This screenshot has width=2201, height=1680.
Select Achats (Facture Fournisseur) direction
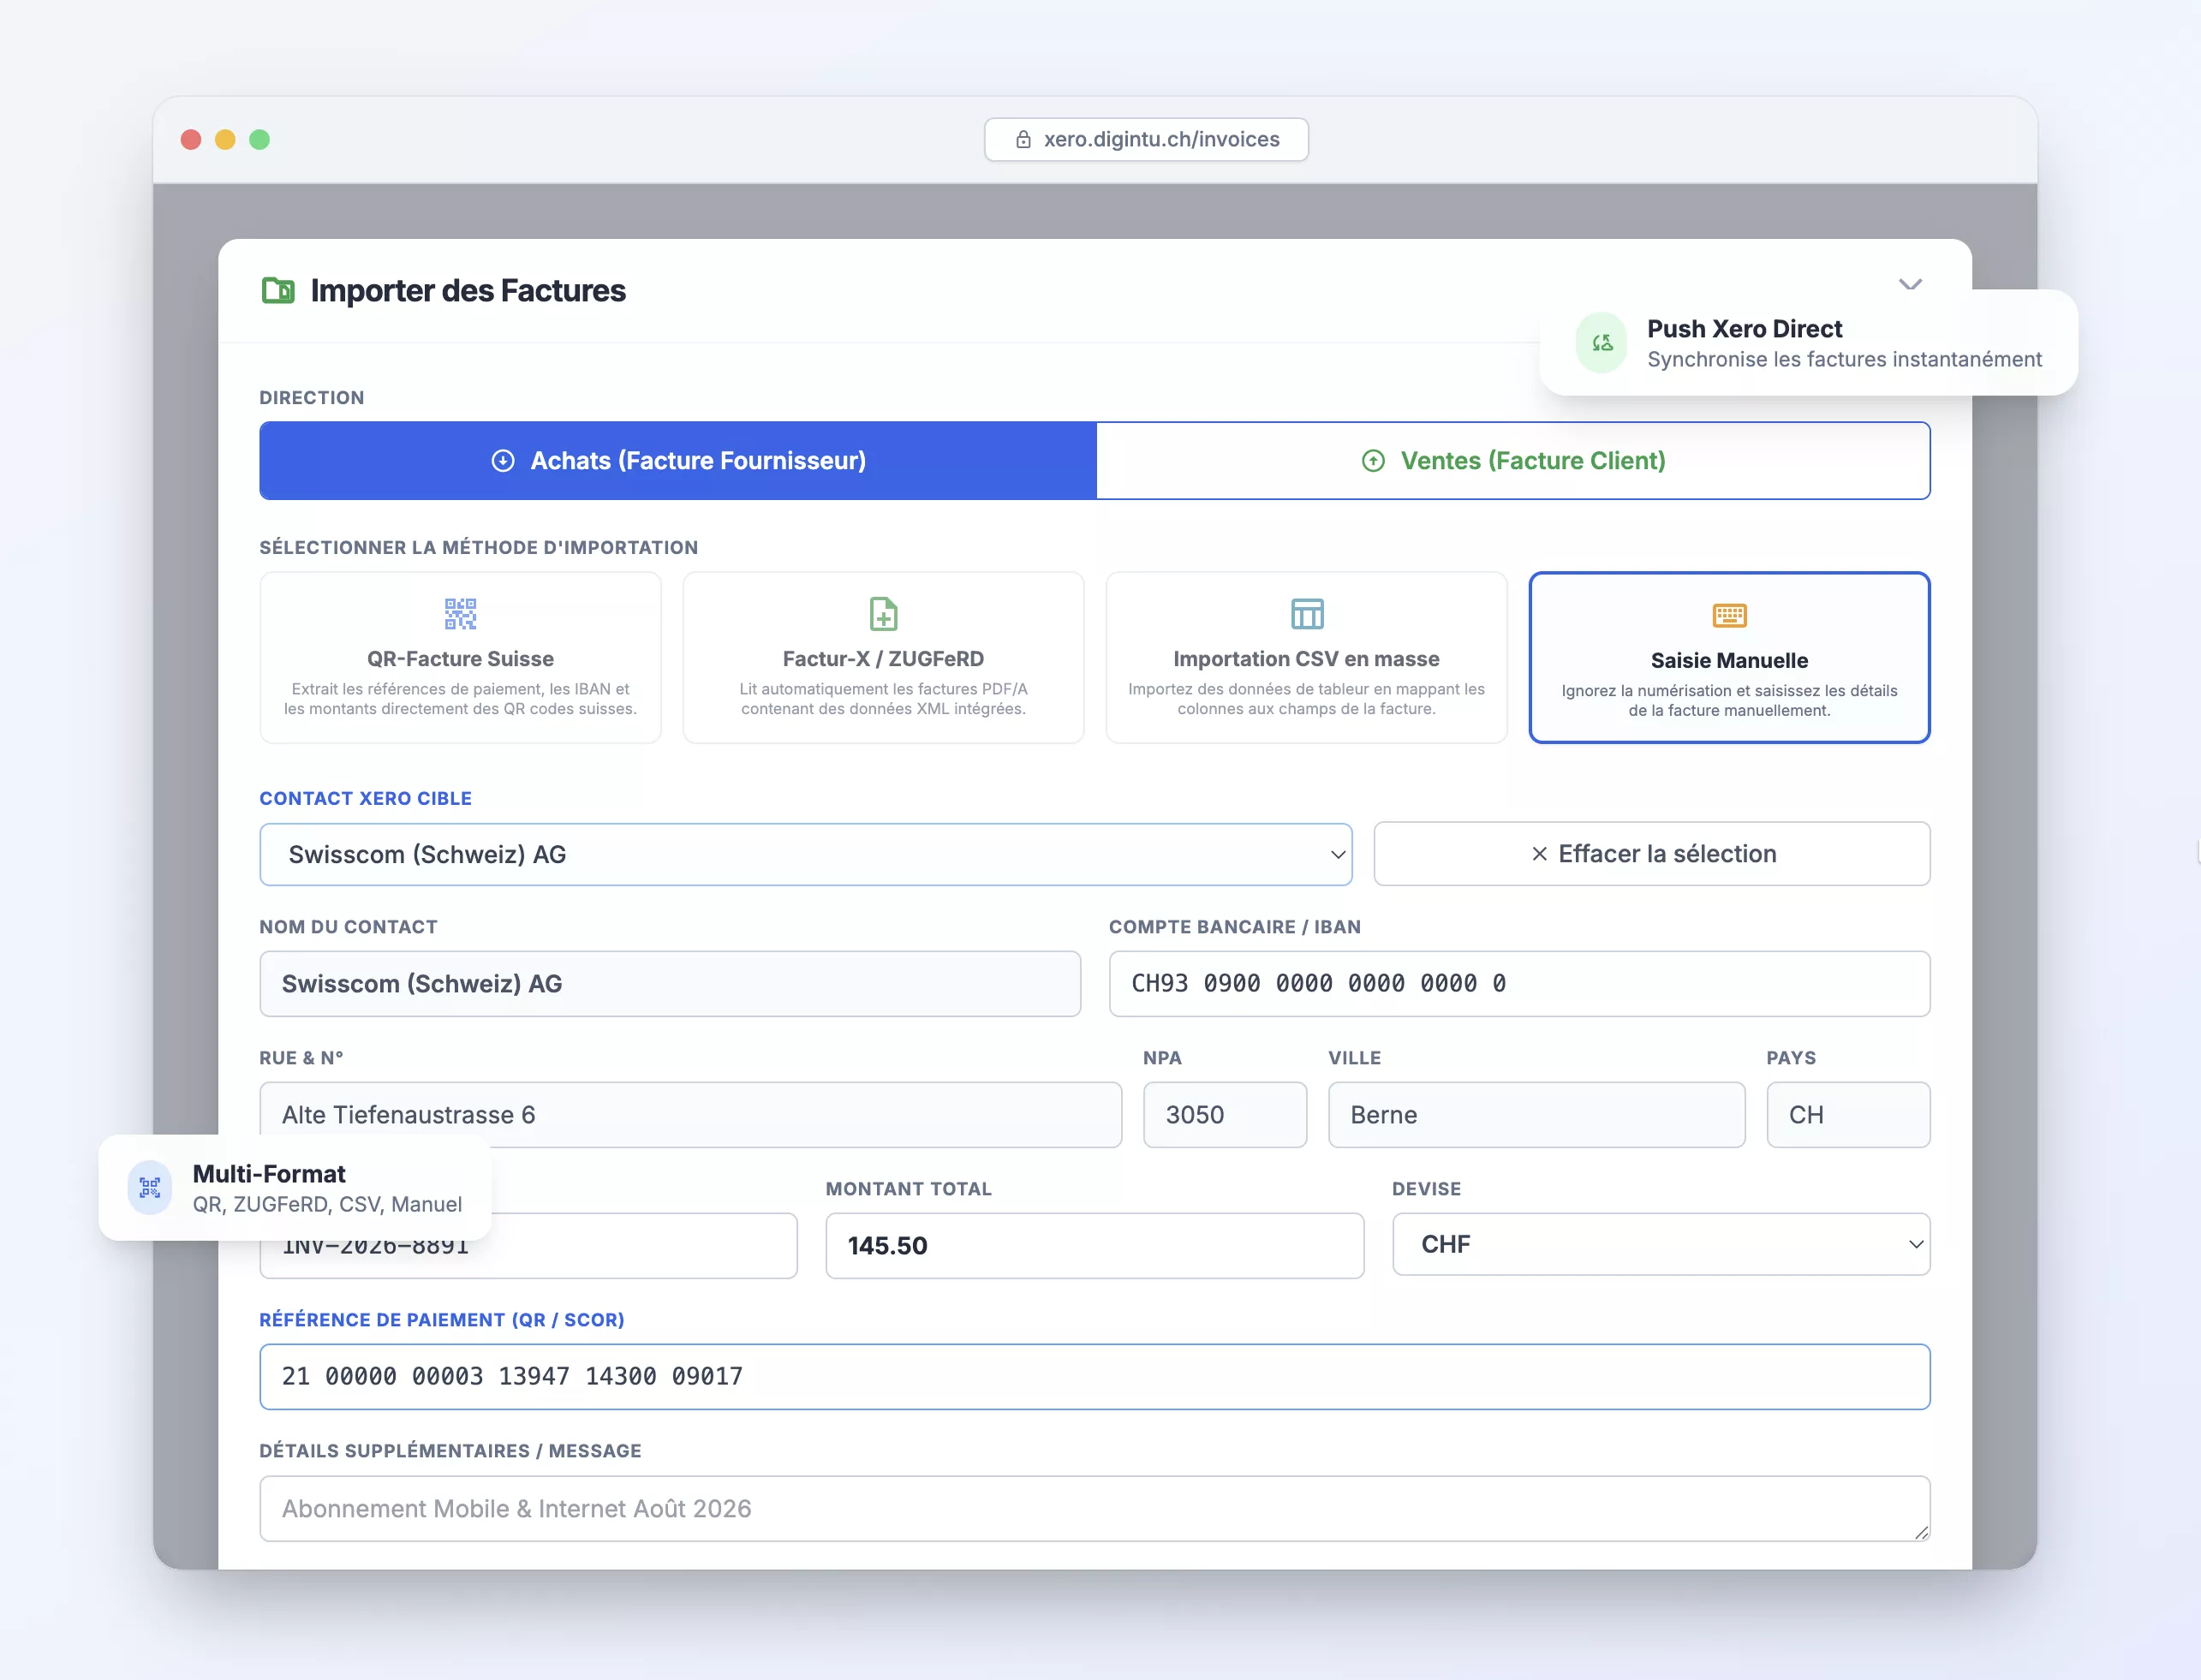(678, 460)
